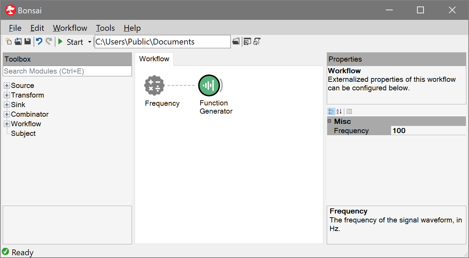This screenshot has width=469, height=258.
Task: Select the Source label in the toolbox
Action: tap(23, 86)
